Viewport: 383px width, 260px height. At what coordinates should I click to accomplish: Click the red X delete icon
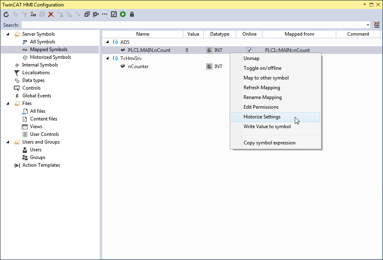point(51,14)
